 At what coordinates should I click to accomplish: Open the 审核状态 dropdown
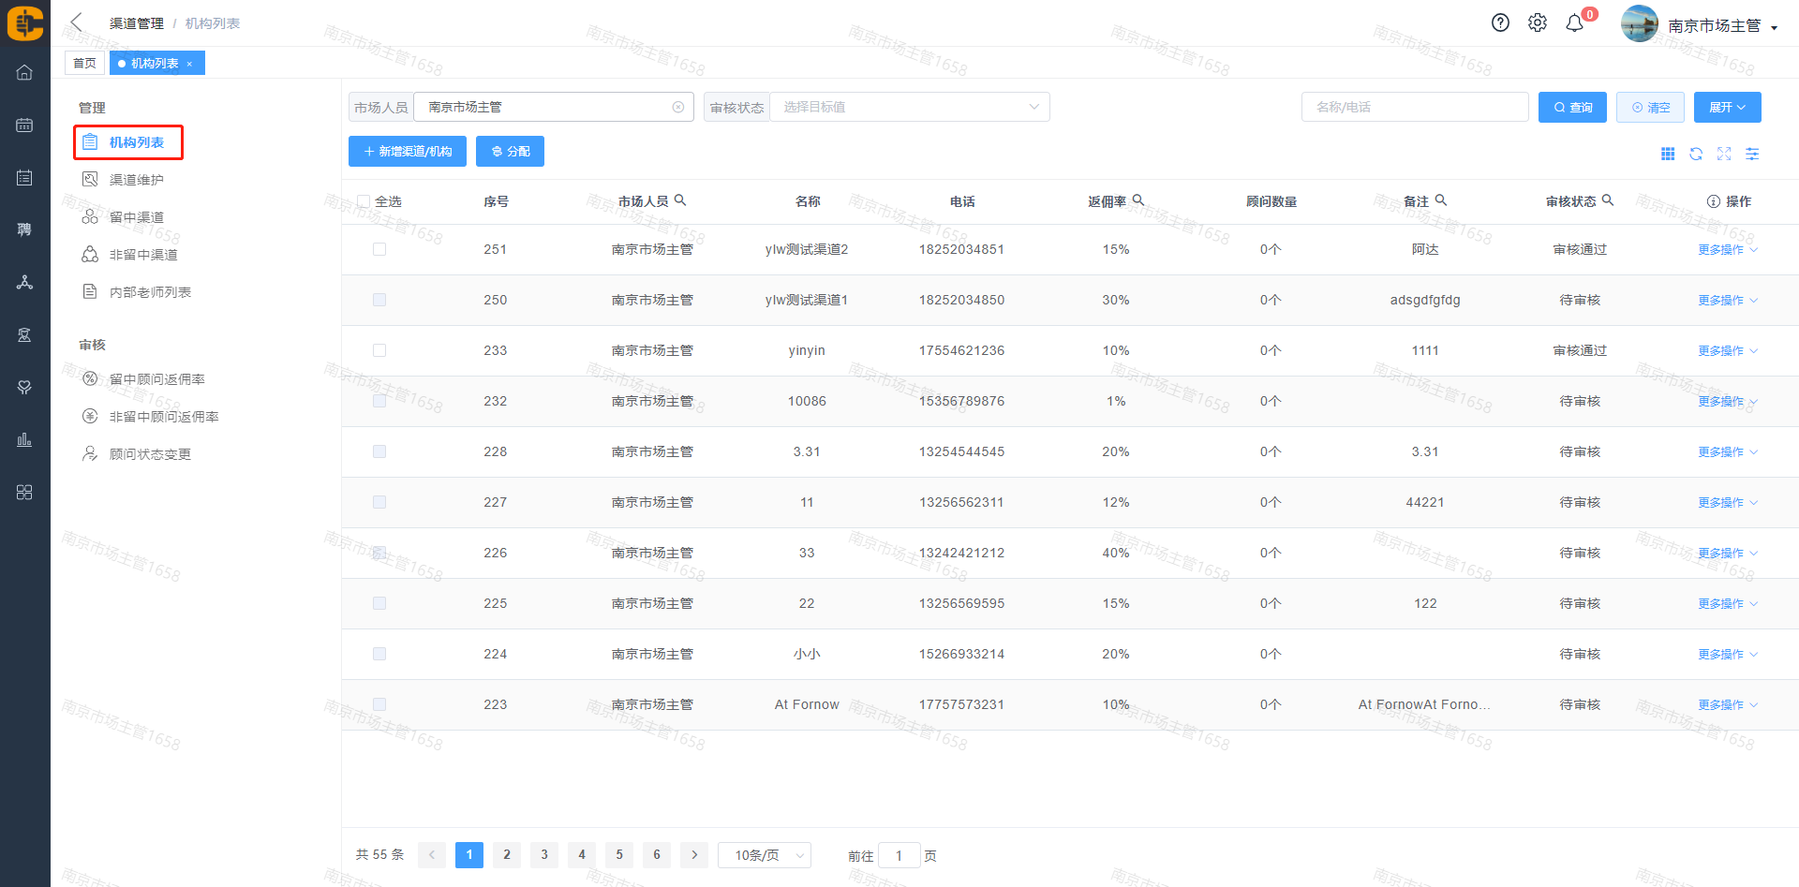(909, 107)
